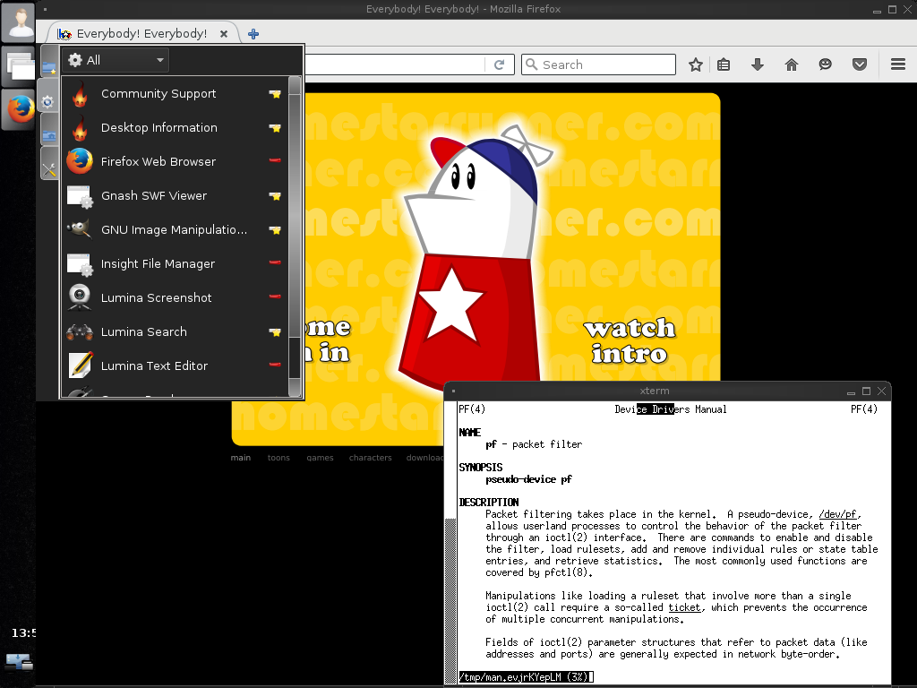Open a new tab with plus icon
Viewport: 917px width, 688px height.
253,34
